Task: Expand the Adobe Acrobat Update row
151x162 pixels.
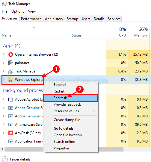Action: pos(3,99)
